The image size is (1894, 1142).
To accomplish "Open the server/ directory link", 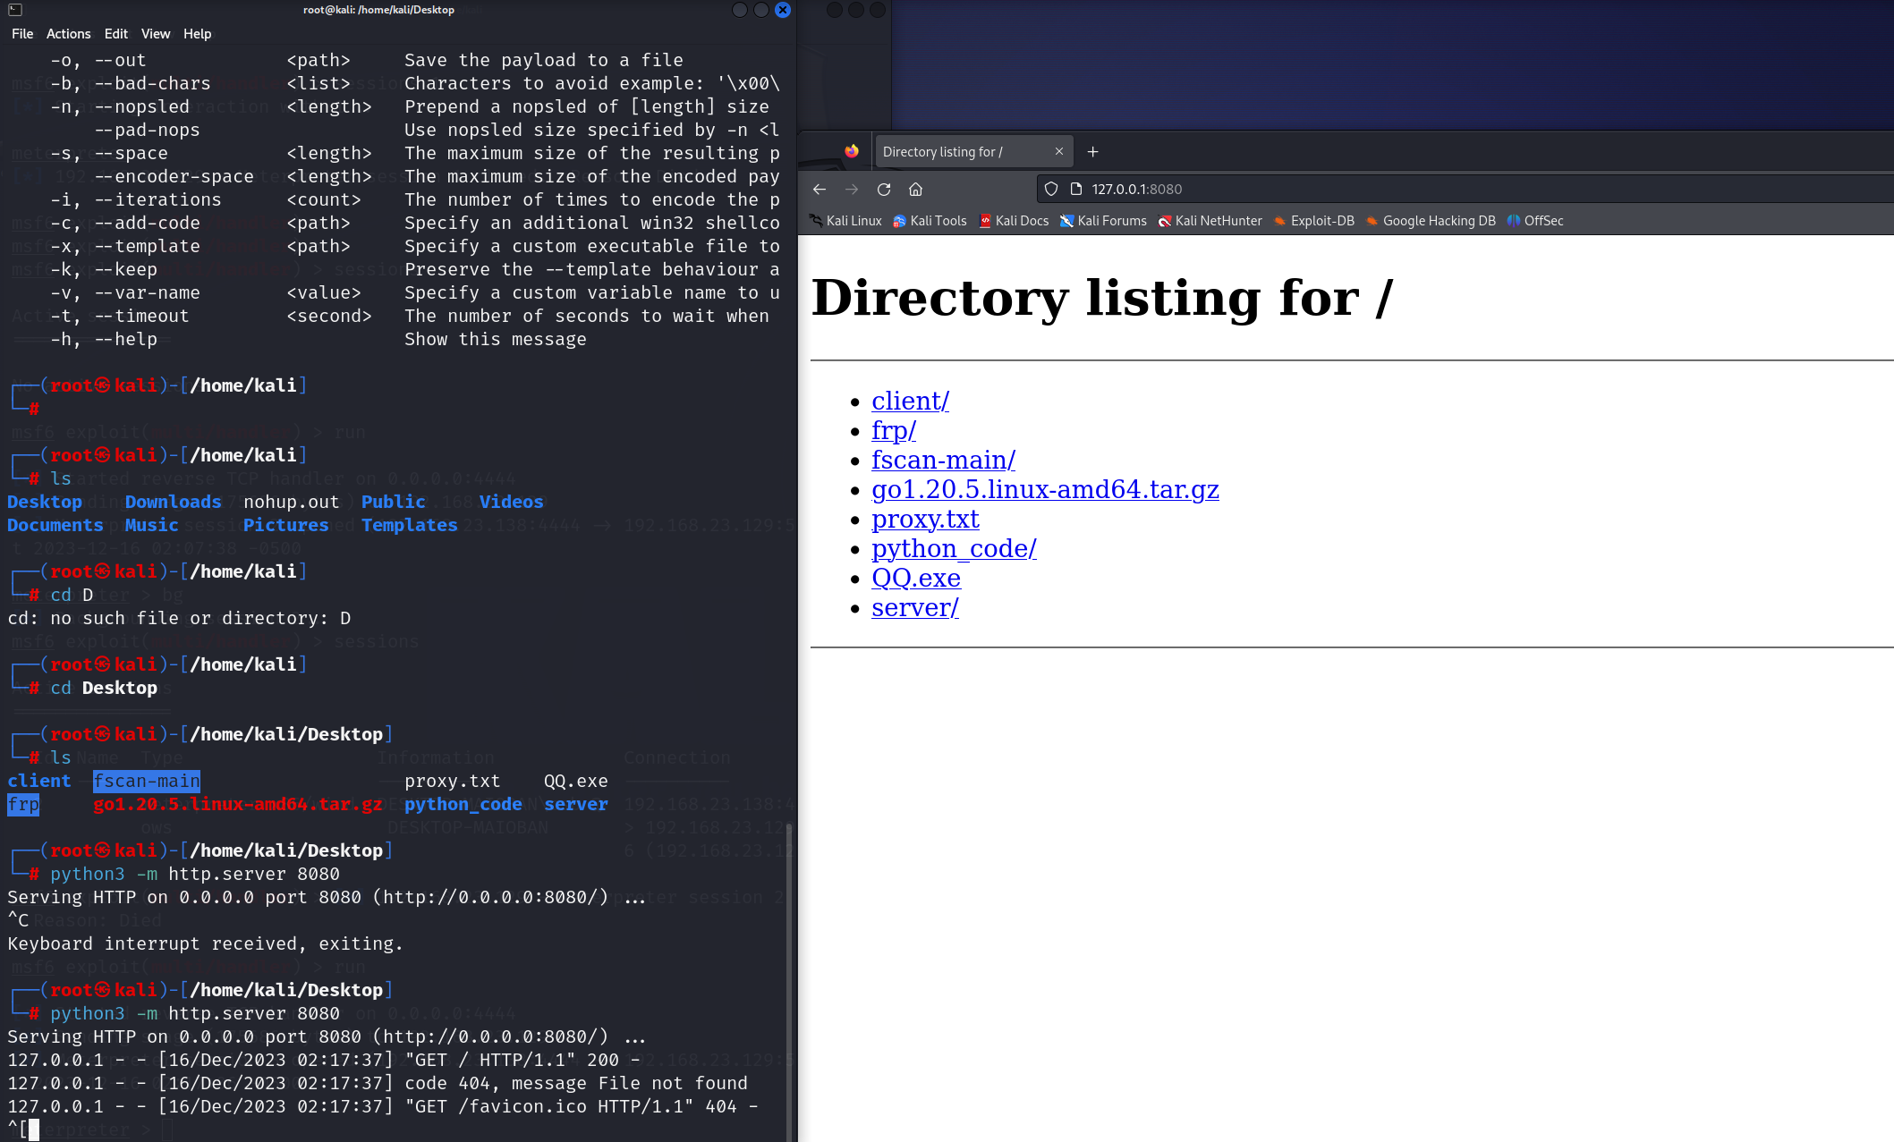I will [x=915, y=607].
